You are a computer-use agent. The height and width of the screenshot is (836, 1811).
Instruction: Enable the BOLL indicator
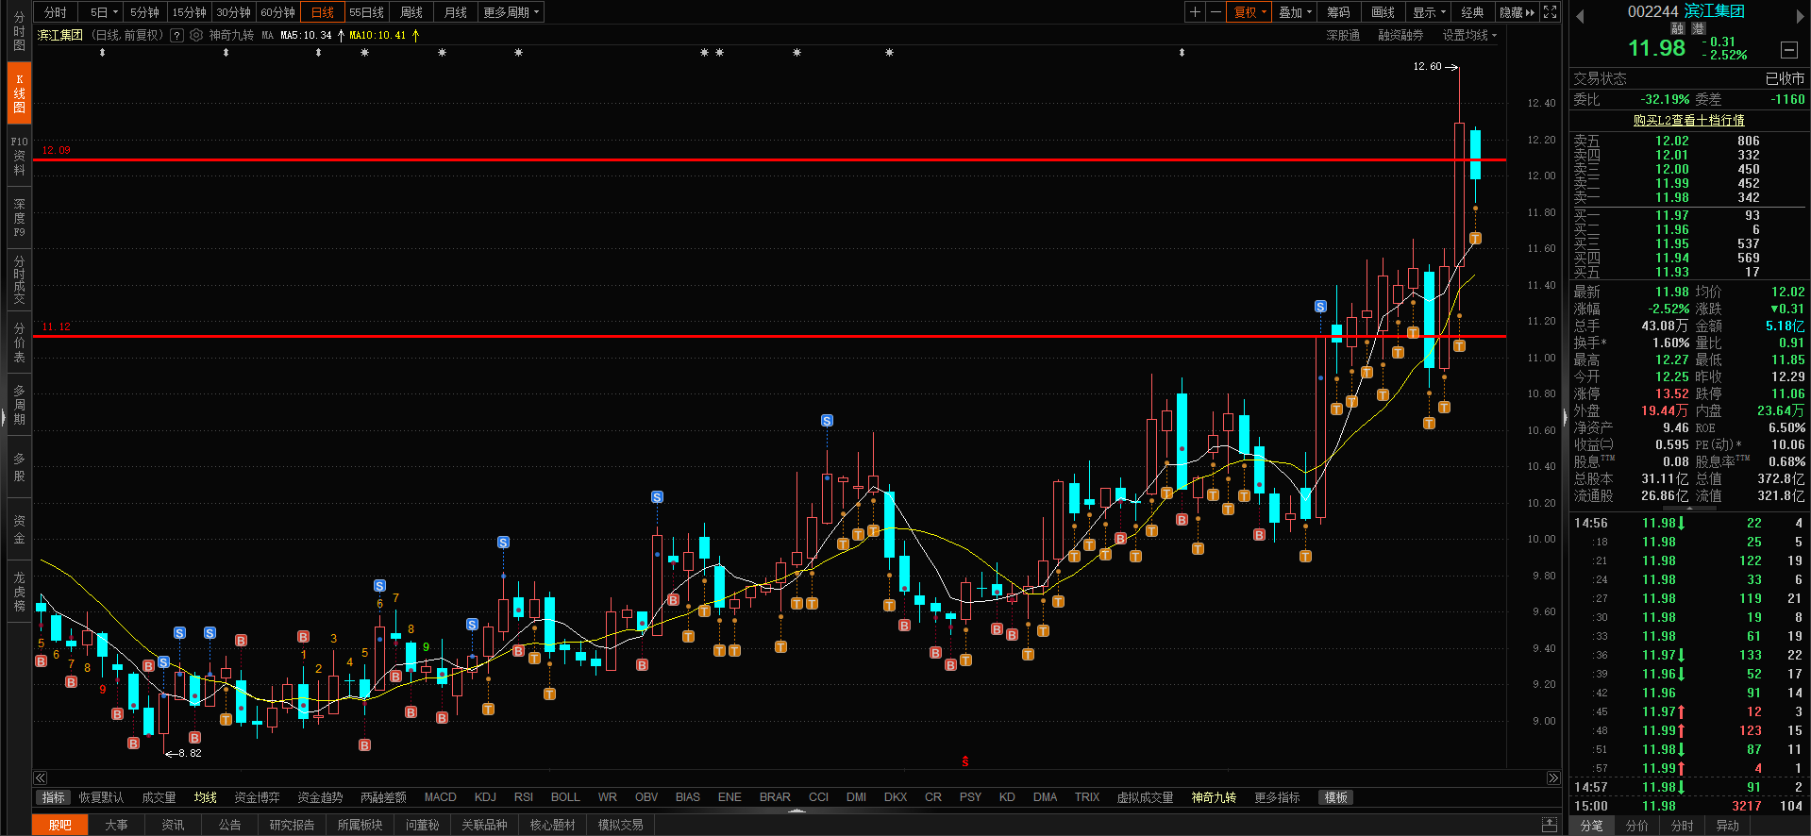(565, 797)
